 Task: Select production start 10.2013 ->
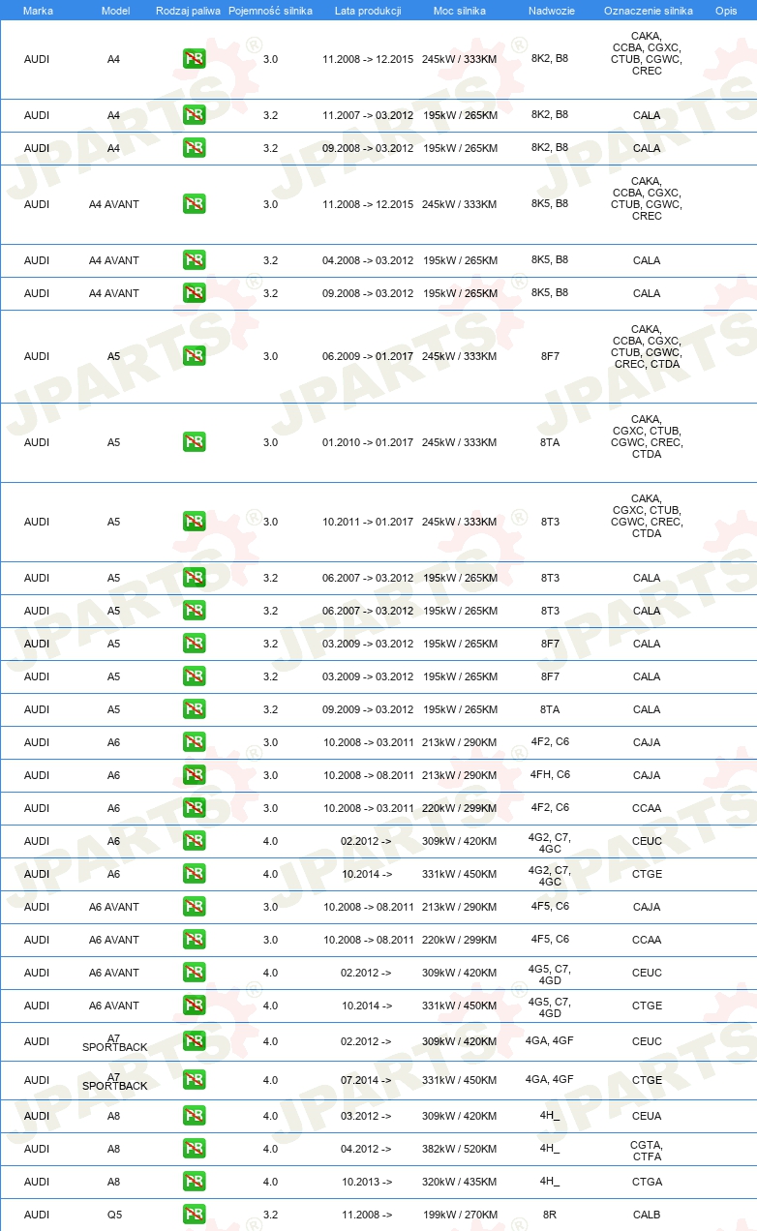[x=366, y=1182]
